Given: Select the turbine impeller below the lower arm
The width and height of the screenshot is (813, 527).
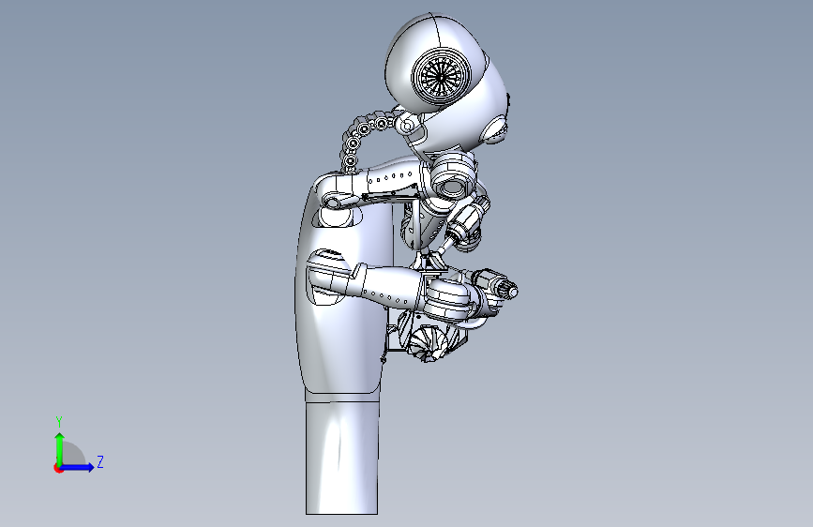Looking at the screenshot, I should [x=428, y=342].
